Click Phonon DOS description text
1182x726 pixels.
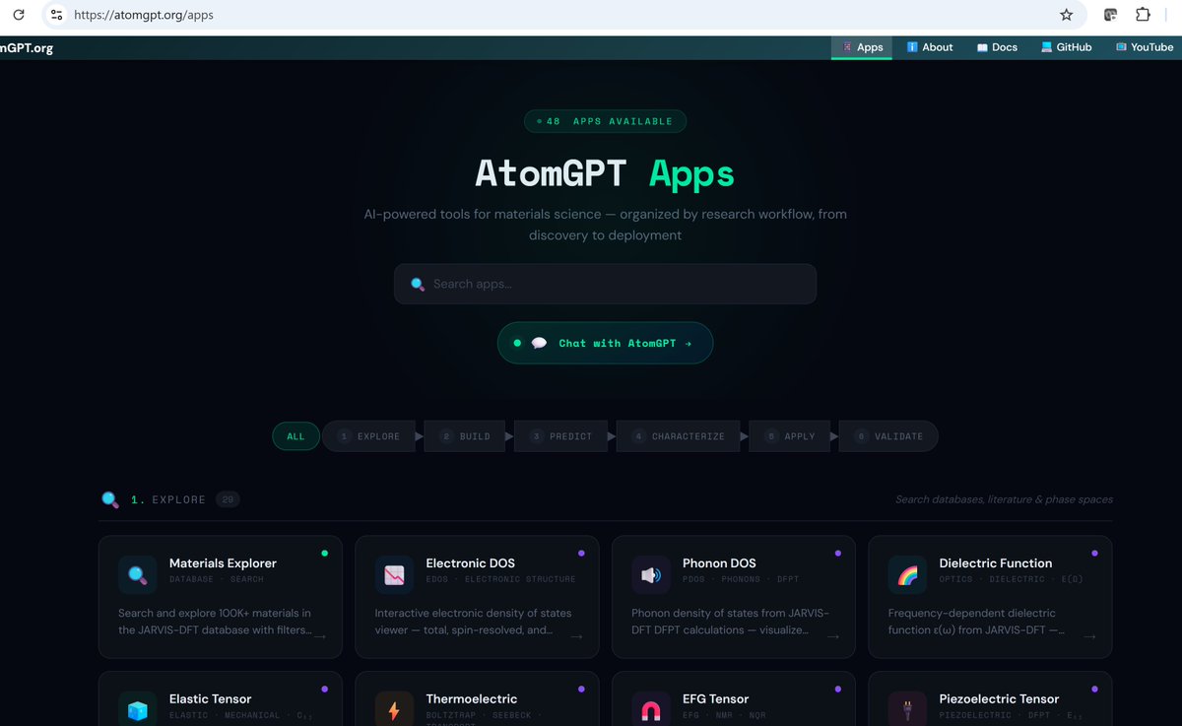coord(730,622)
